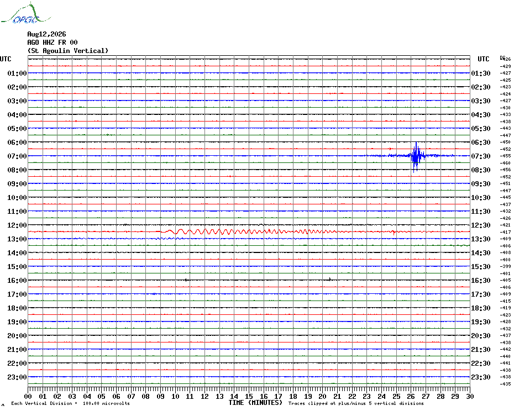Click the '01:30' half-hour label
This screenshot has height=411, width=514.
pos(481,73)
